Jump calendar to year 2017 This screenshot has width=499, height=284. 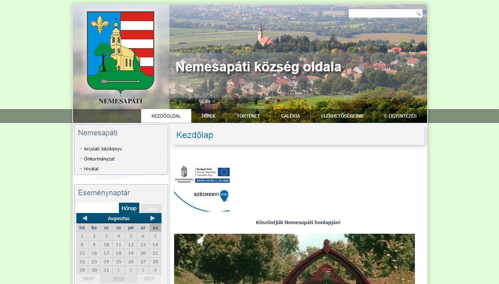click(x=149, y=279)
